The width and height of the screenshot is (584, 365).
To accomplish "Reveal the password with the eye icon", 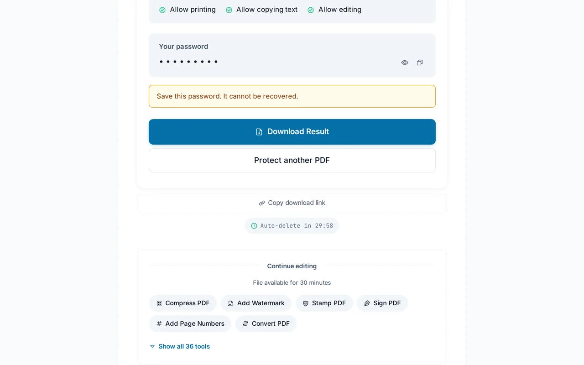I will [404, 63].
